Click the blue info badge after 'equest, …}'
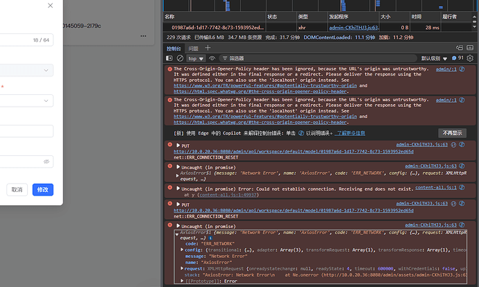The height and width of the screenshot is (287, 479). click(210, 238)
